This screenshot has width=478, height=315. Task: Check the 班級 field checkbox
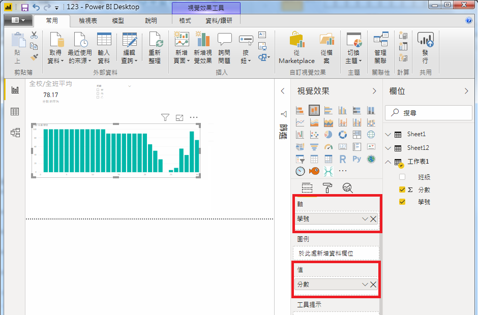click(x=402, y=177)
